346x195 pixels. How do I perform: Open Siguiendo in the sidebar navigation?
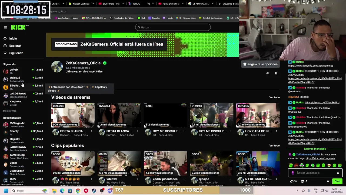tap(16, 53)
